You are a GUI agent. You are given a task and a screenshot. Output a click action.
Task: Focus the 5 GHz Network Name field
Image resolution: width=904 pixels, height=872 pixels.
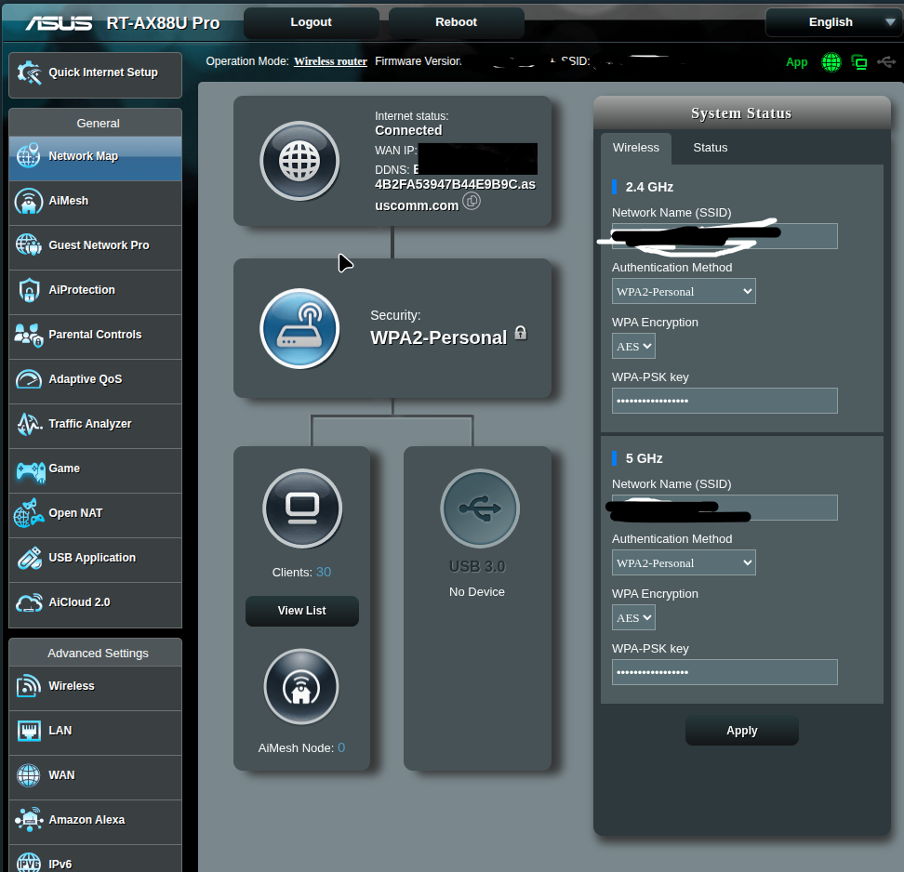coord(725,508)
